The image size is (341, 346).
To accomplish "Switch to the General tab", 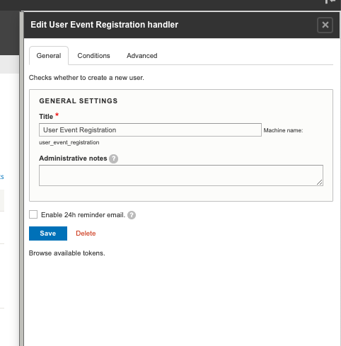I will tap(49, 56).
